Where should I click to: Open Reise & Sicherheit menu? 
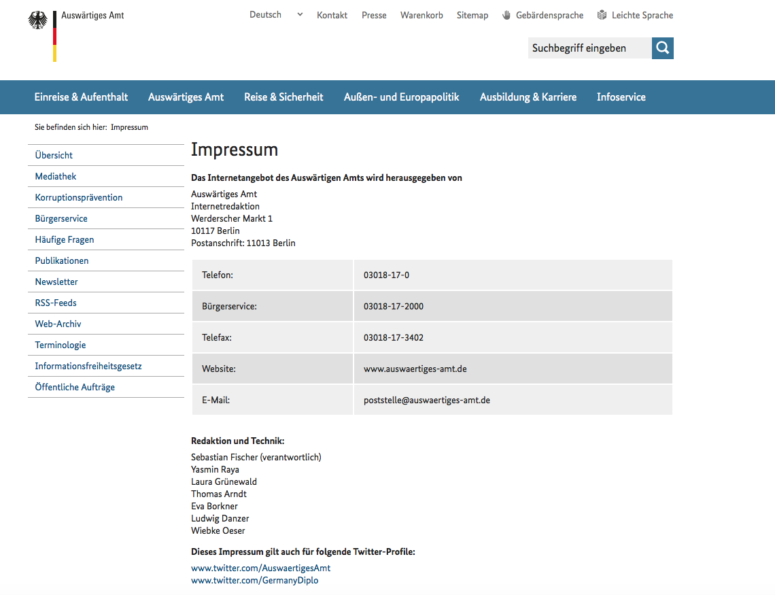coord(283,97)
